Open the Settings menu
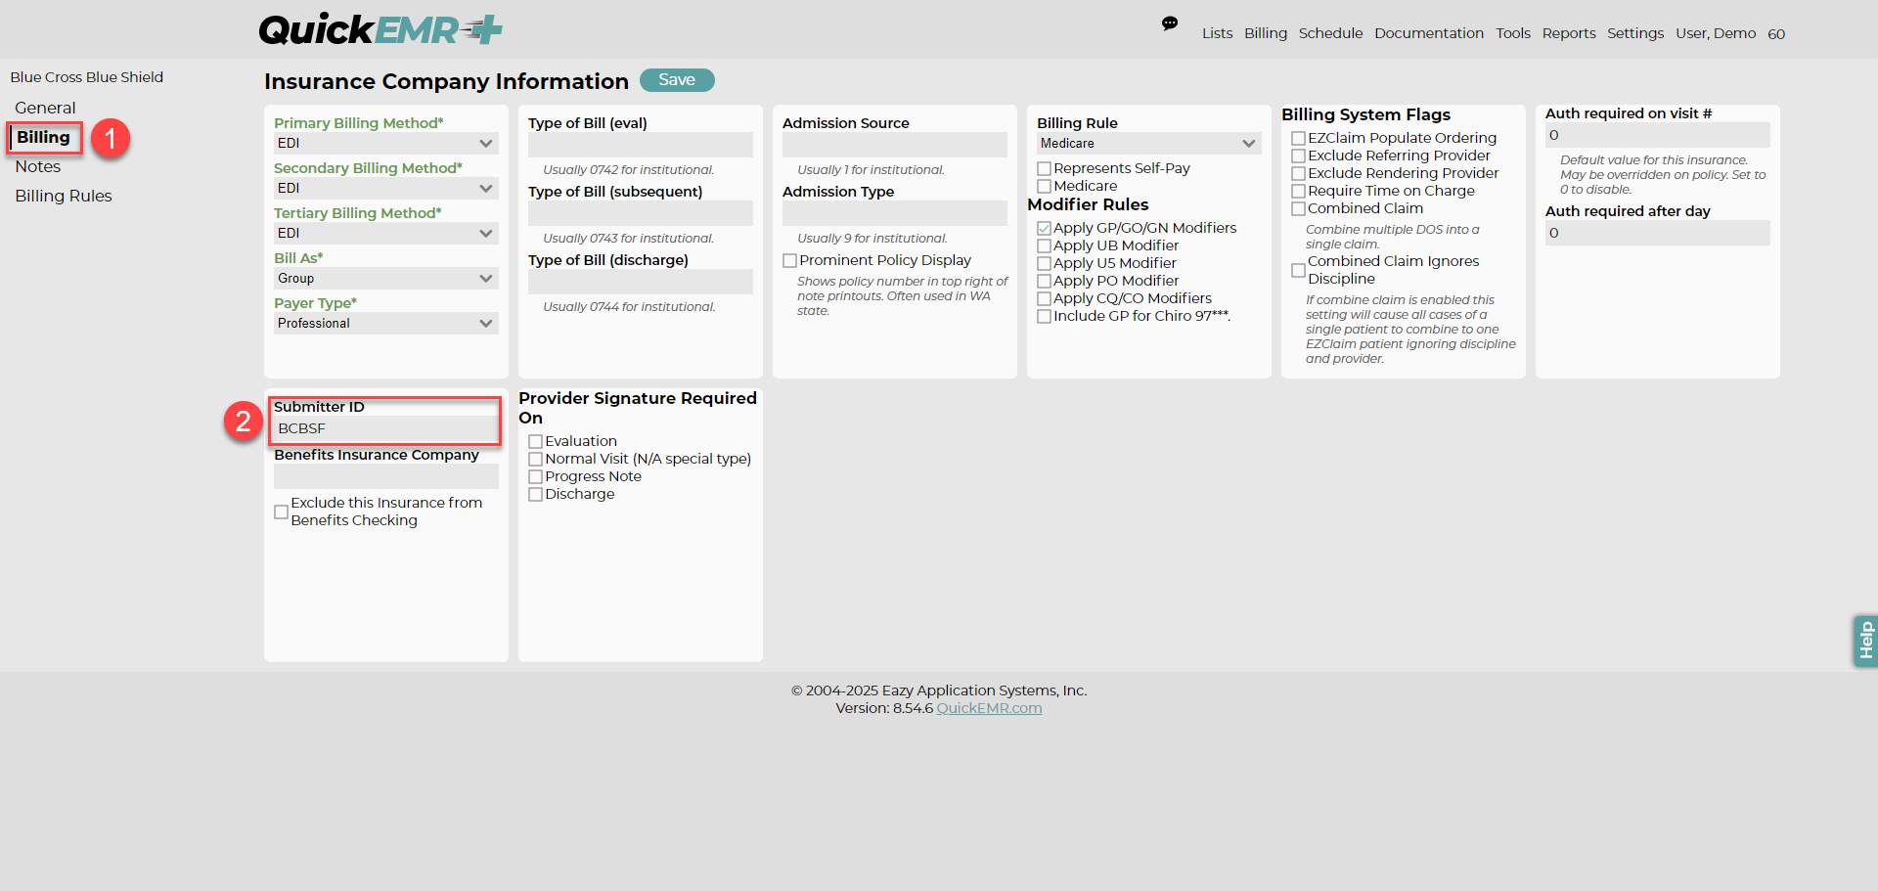The width and height of the screenshot is (1878, 891). 1635,33
